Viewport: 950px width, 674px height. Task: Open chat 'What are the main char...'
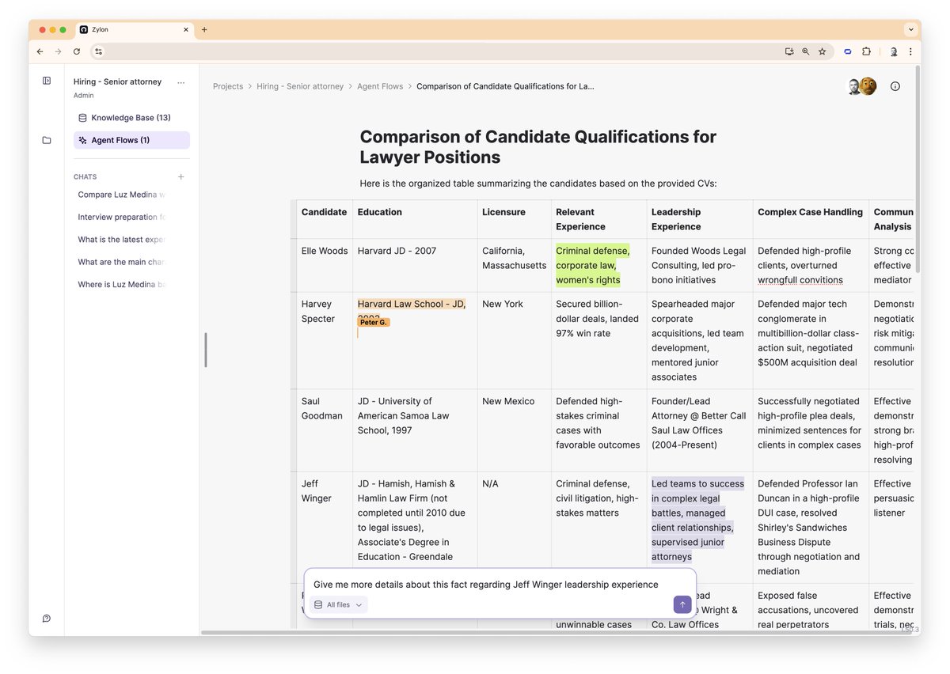[x=123, y=262]
